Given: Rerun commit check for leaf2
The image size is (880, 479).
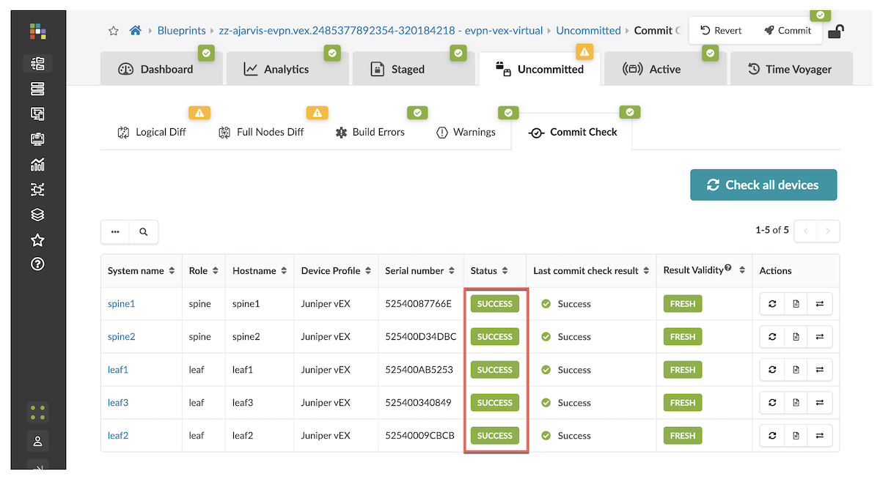Looking at the screenshot, I should [x=772, y=436].
